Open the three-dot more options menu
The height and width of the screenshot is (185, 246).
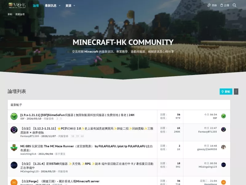click(236, 92)
